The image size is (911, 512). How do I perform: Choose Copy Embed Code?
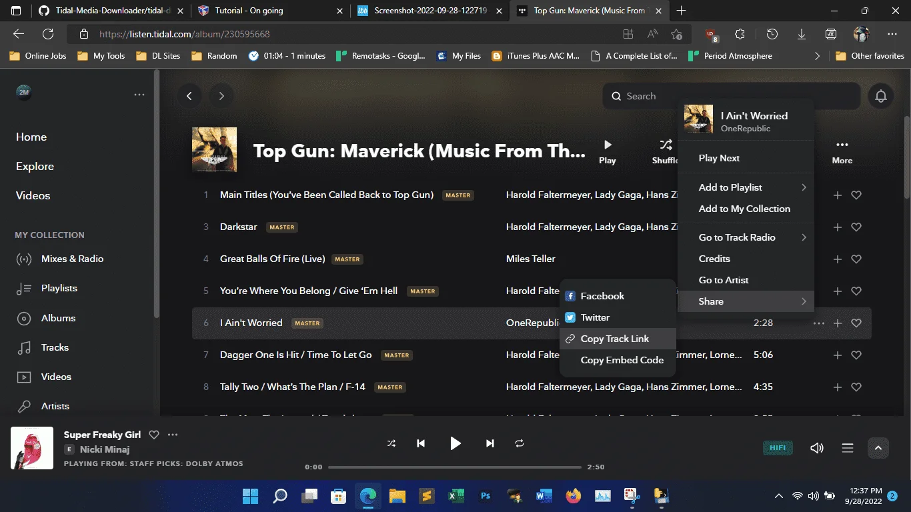pos(618,360)
